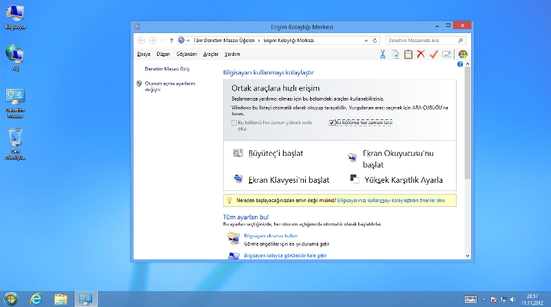Click the navigation Back arrow

[141, 41]
